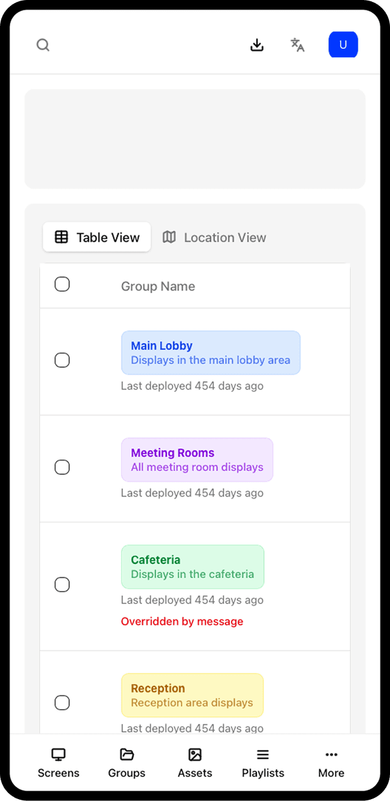Screen dimensions: 390x801
Task: Open Assets in bottom navigation
Action: pos(195,763)
